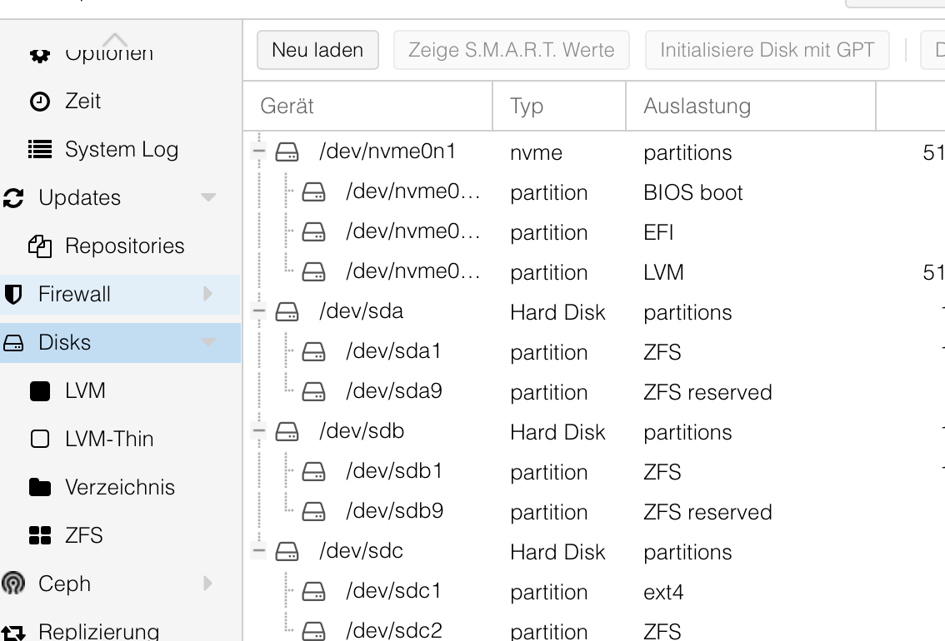Collapse the Disks menu arrow
The width and height of the screenshot is (945, 641).
[207, 342]
